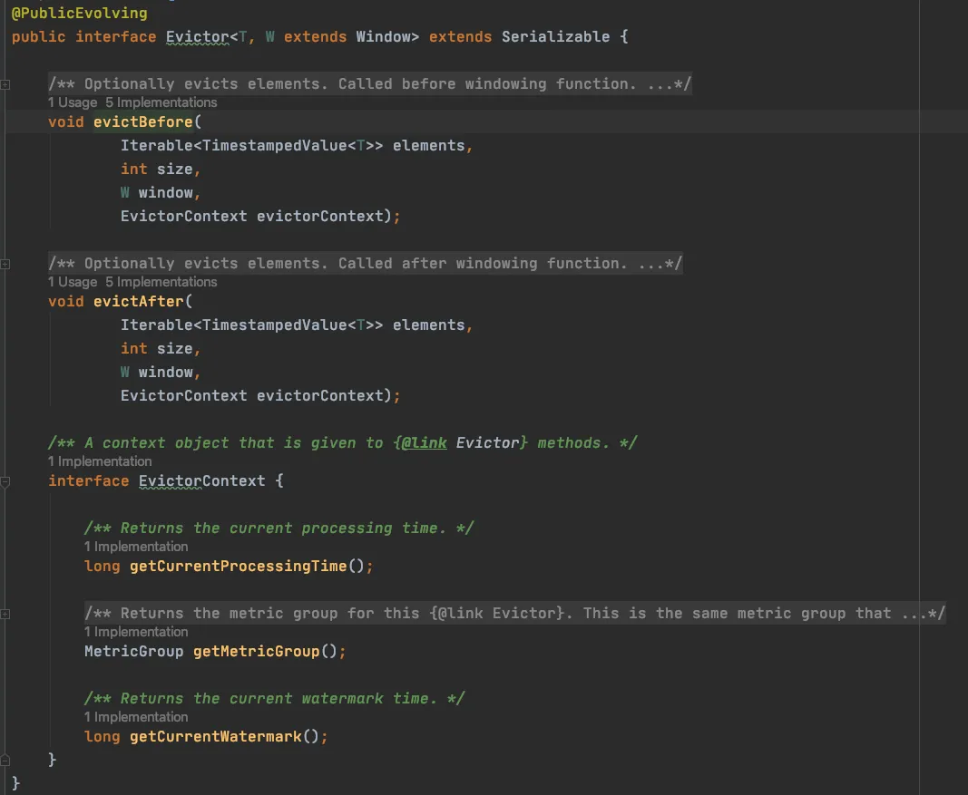This screenshot has width=968, height=795.
Task: Click the evictAfter method name
Action: (x=138, y=302)
